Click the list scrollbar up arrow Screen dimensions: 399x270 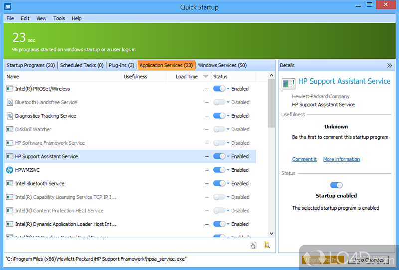coord(271,75)
